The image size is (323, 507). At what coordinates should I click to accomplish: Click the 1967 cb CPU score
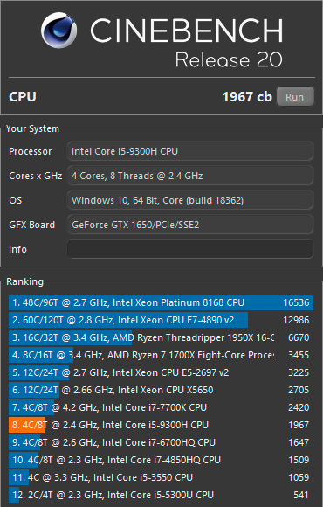247,97
